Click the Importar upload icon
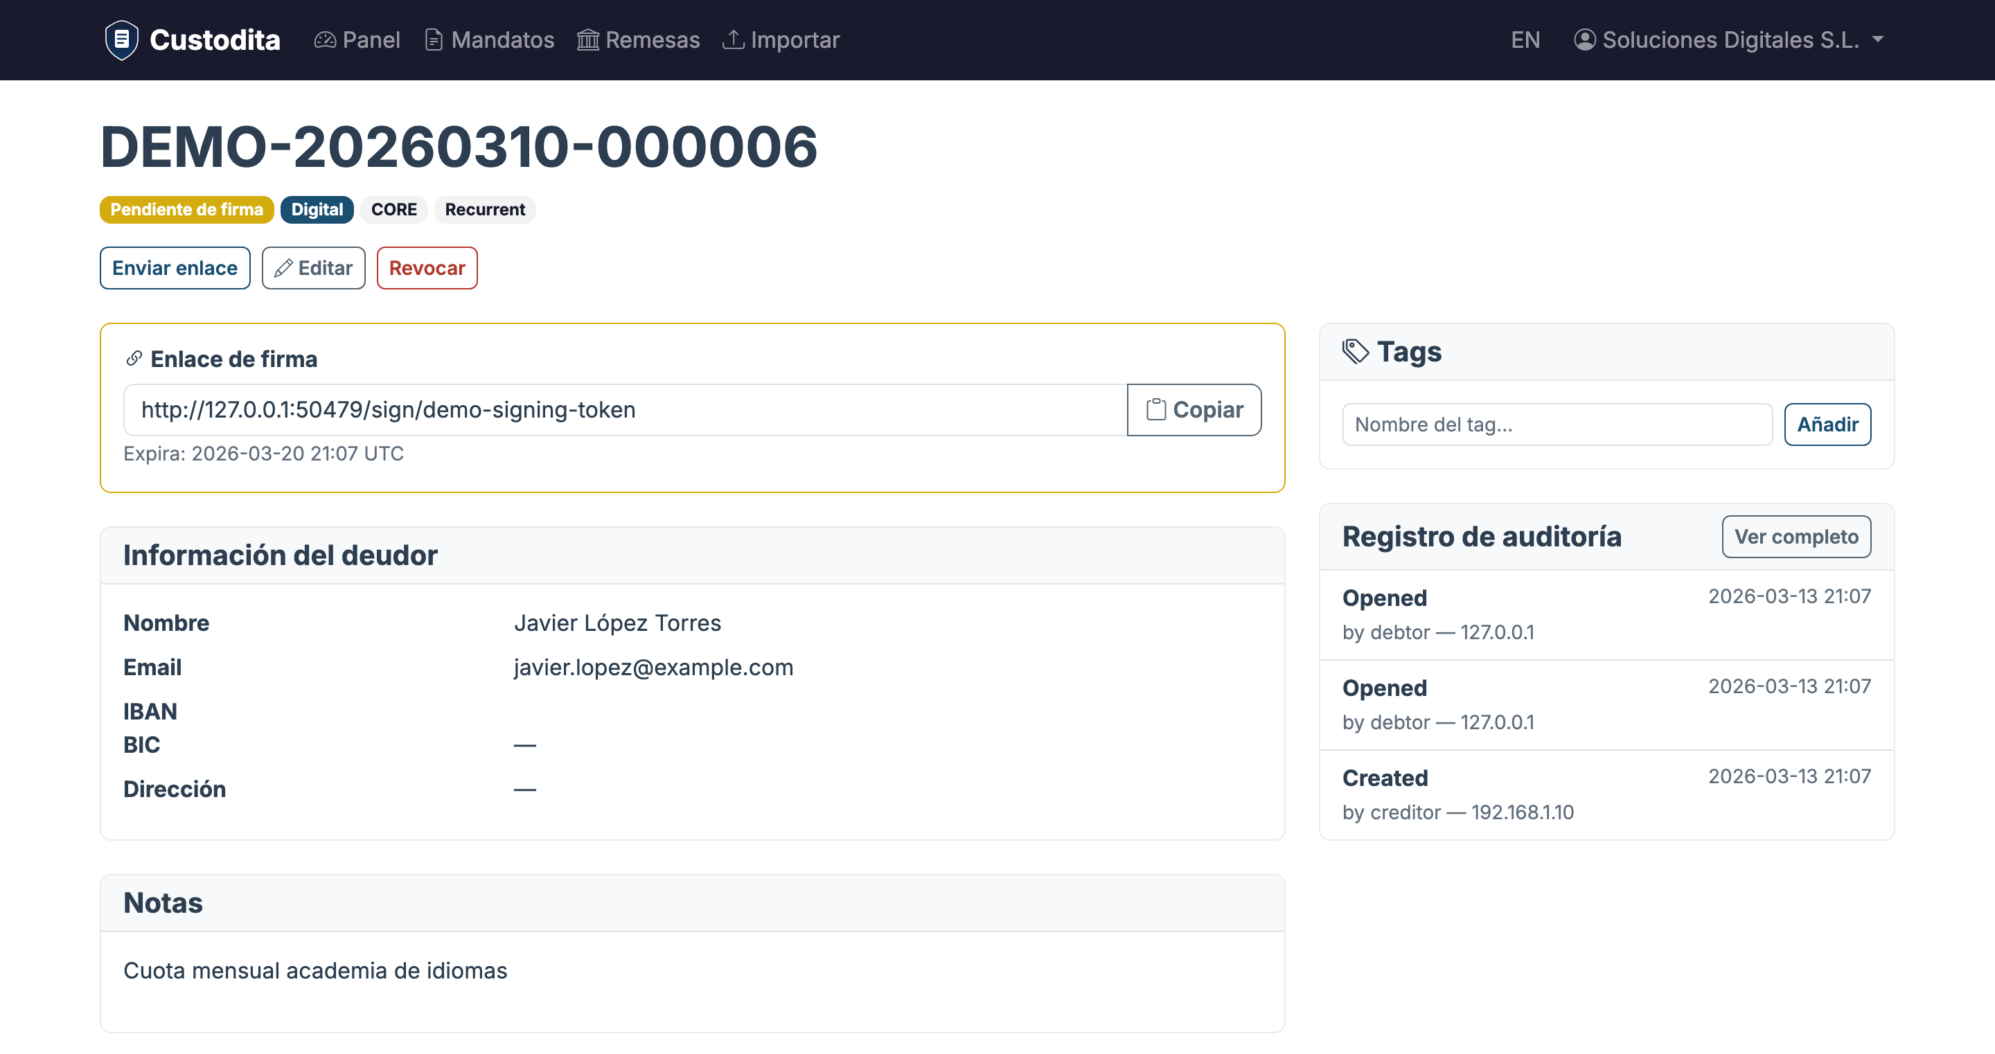1995x1054 pixels. click(x=733, y=39)
